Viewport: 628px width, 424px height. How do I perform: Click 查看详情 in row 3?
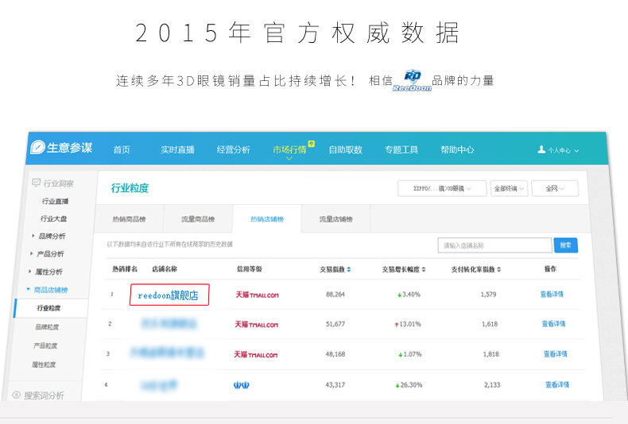pyautogui.click(x=556, y=354)
